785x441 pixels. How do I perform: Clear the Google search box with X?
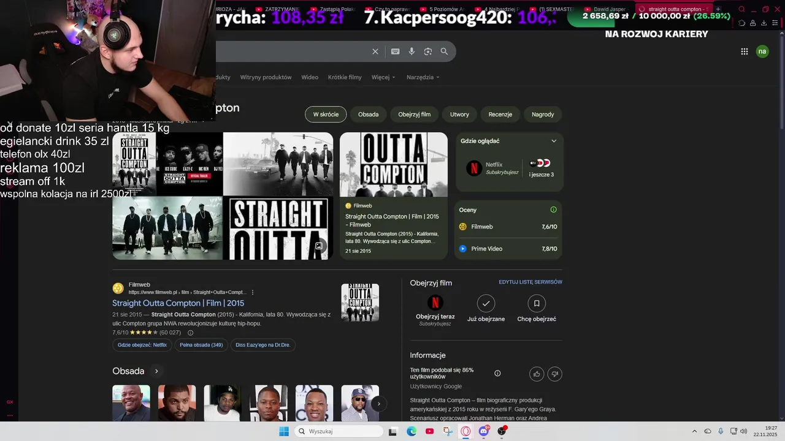[x=375, y=51]
